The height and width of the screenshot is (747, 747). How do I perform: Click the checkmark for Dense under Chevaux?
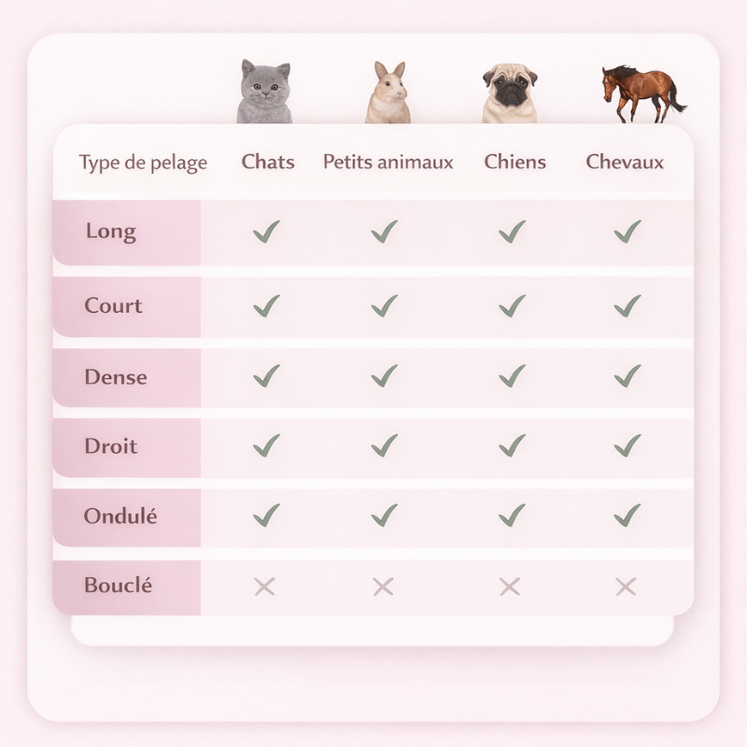point(627,375)
